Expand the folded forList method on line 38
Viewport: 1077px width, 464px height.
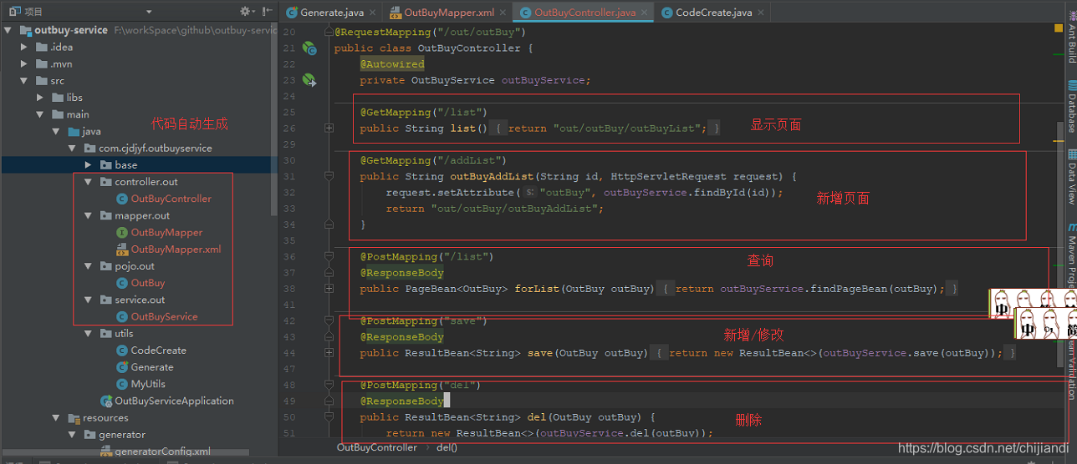pos(329,289)
